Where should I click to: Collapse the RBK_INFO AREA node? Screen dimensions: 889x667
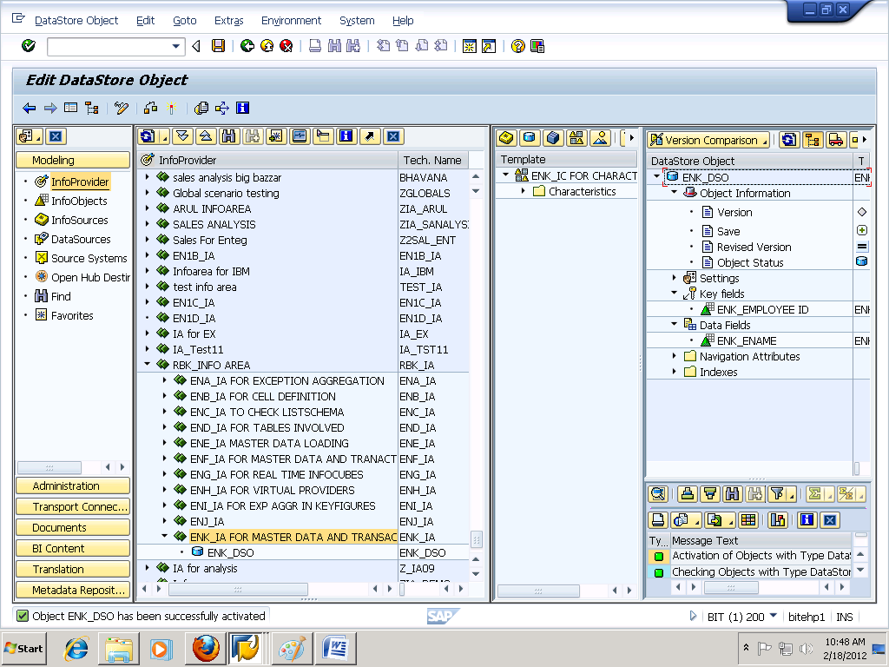(148, 364)
